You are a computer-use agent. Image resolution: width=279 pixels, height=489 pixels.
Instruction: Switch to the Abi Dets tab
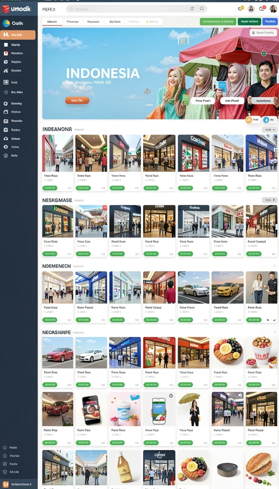tap(115, 22)
